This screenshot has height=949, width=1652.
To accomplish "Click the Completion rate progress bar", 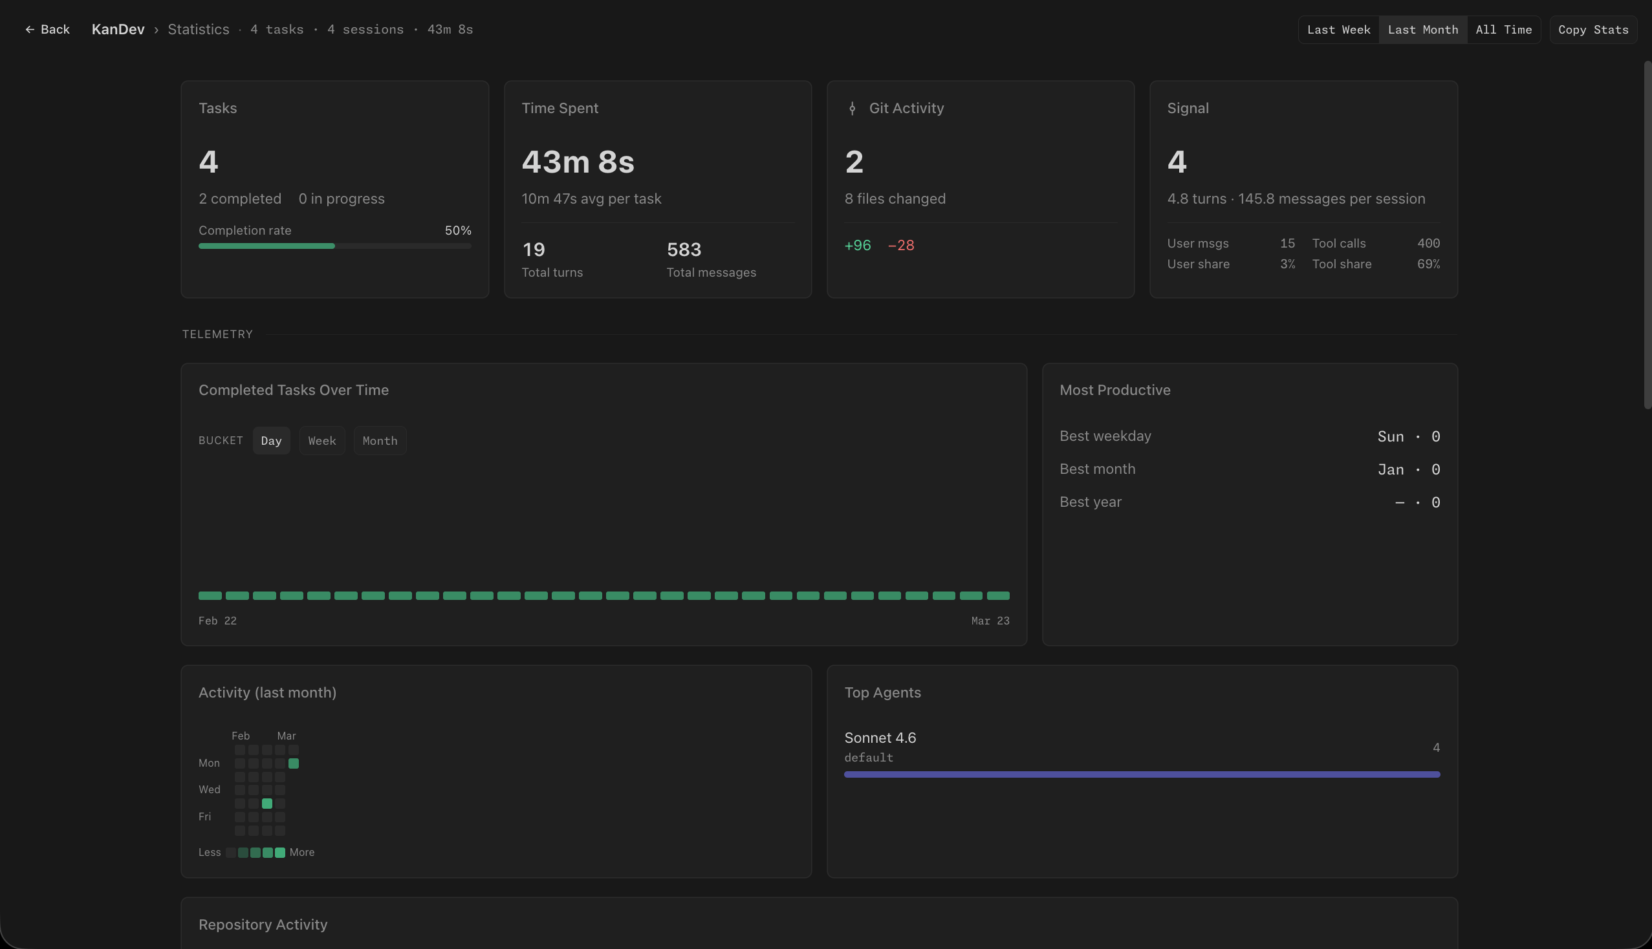I will click(x=334, y=246).
